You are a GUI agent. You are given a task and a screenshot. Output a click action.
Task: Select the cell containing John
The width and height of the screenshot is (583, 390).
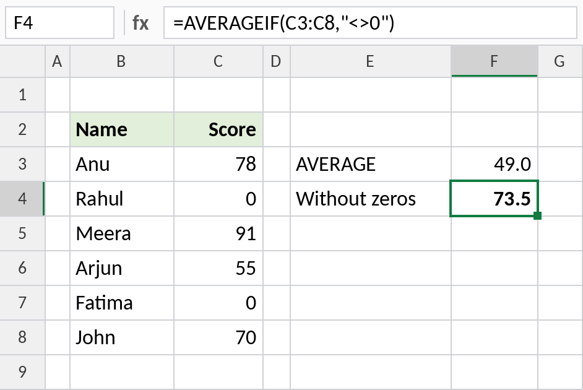click(x=121, y=337)
